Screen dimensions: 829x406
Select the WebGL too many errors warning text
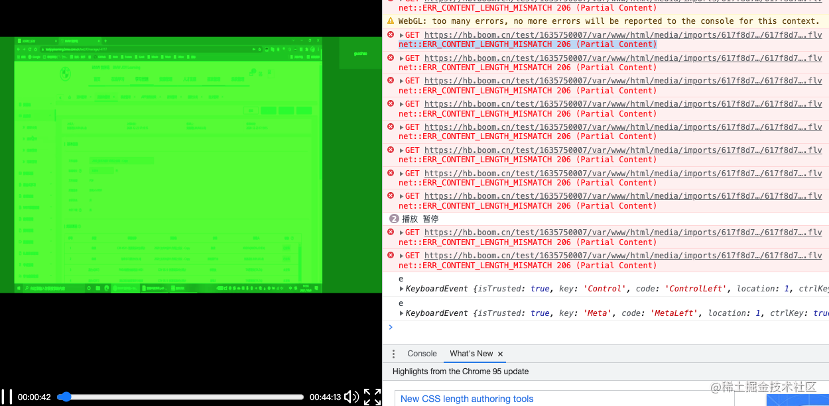(609, 21)
